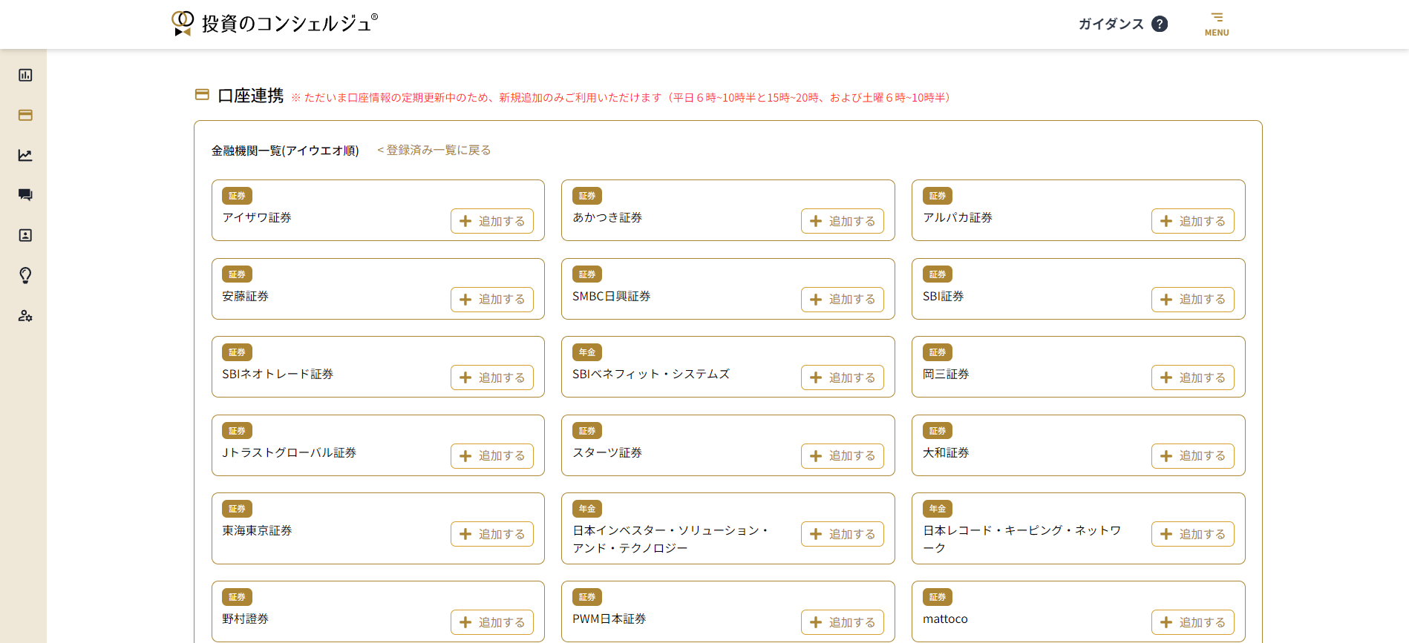Click the 口座連携 page heading

tap(251, 96)
